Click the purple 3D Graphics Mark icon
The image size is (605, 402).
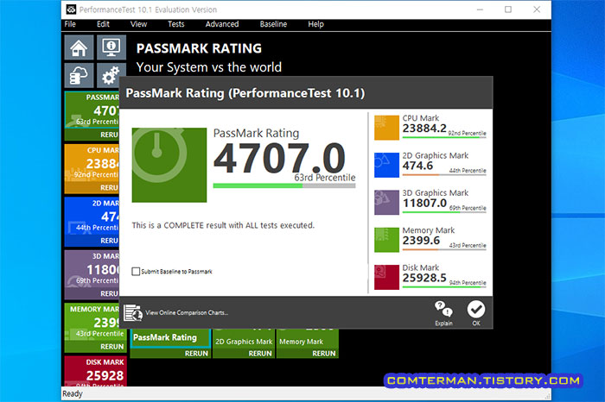point(386,202)
